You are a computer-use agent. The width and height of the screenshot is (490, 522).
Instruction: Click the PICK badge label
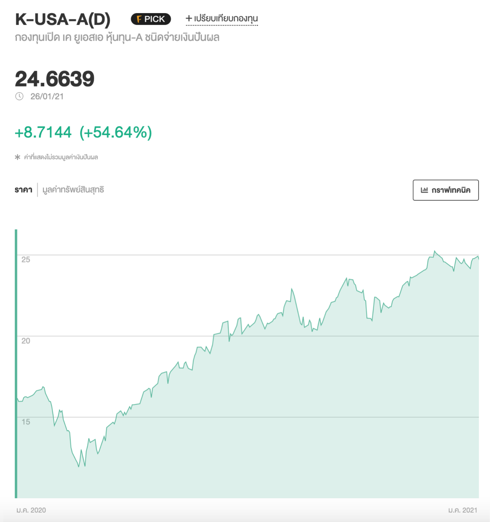[x=154, y=19]
